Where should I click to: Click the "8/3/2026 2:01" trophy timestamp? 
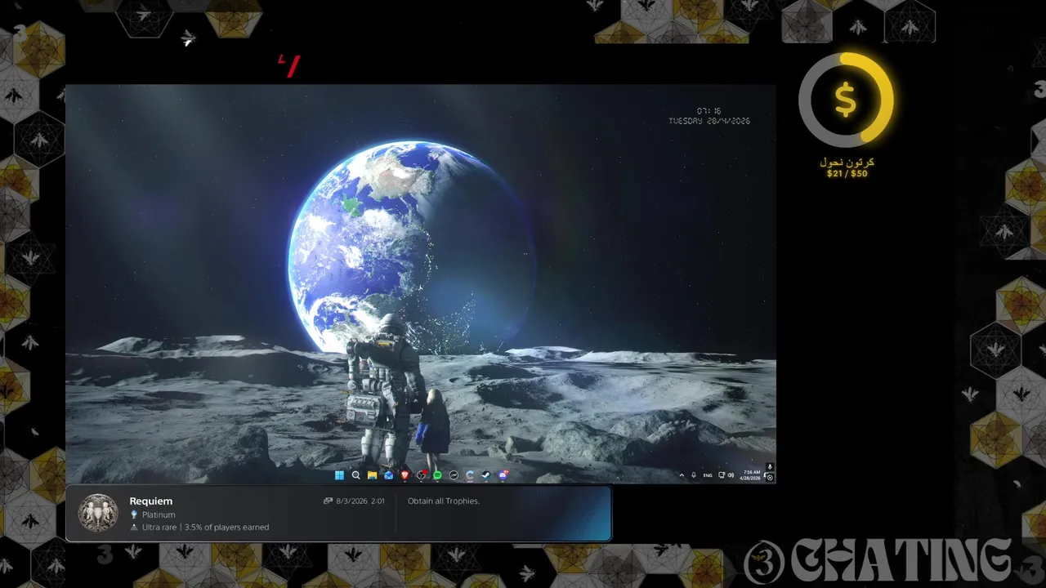coord(360,501)
